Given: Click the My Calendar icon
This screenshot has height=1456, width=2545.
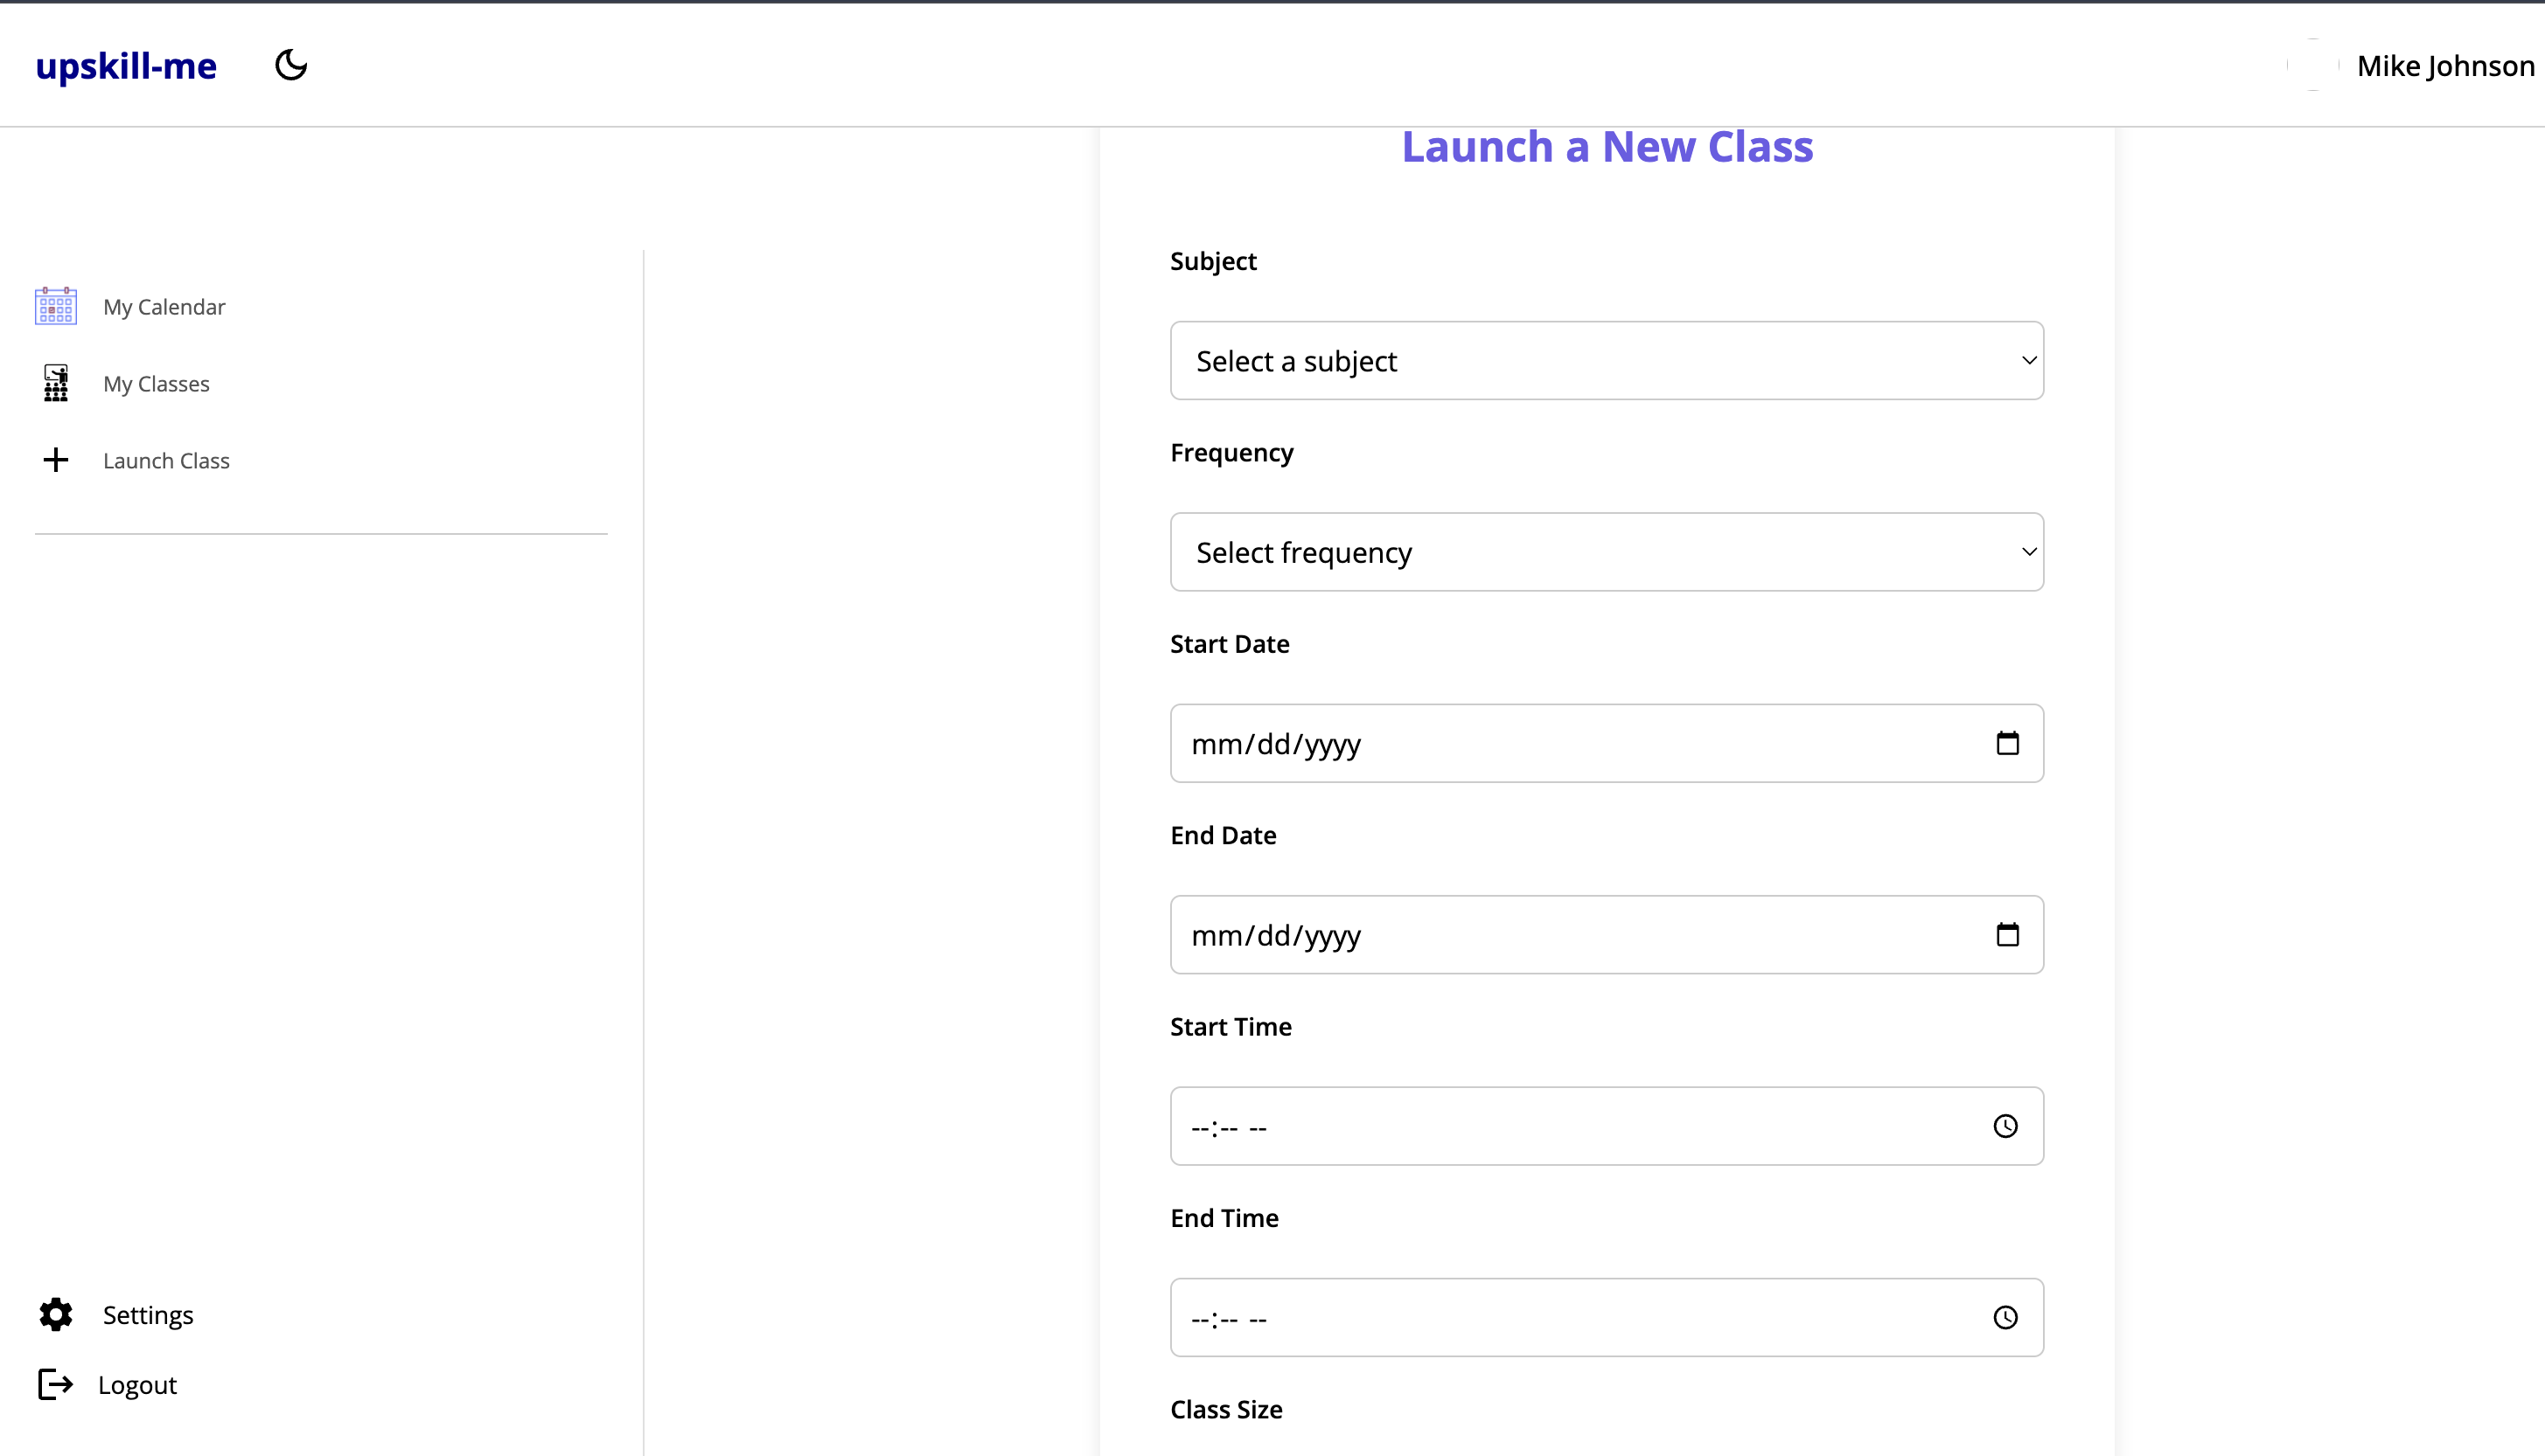Looking at the screenshot, I should tap(56, 306).
